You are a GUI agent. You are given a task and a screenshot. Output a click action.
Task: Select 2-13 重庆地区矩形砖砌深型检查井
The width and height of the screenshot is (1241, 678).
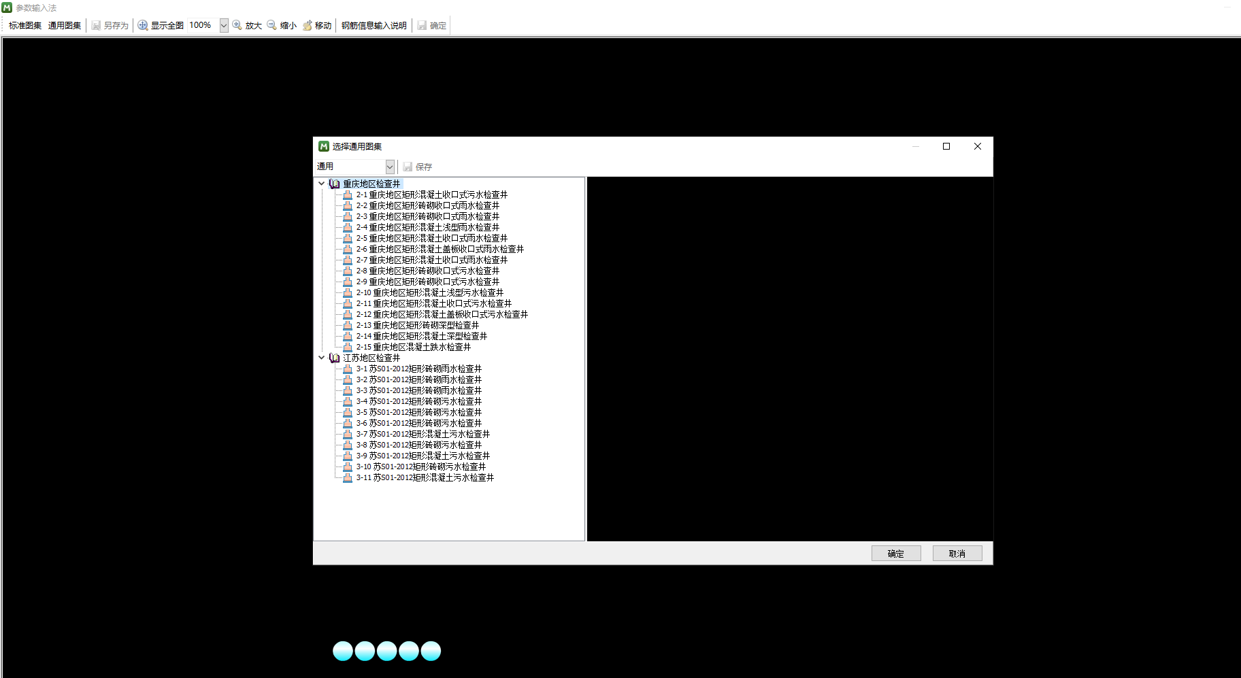tap(417, 325)
